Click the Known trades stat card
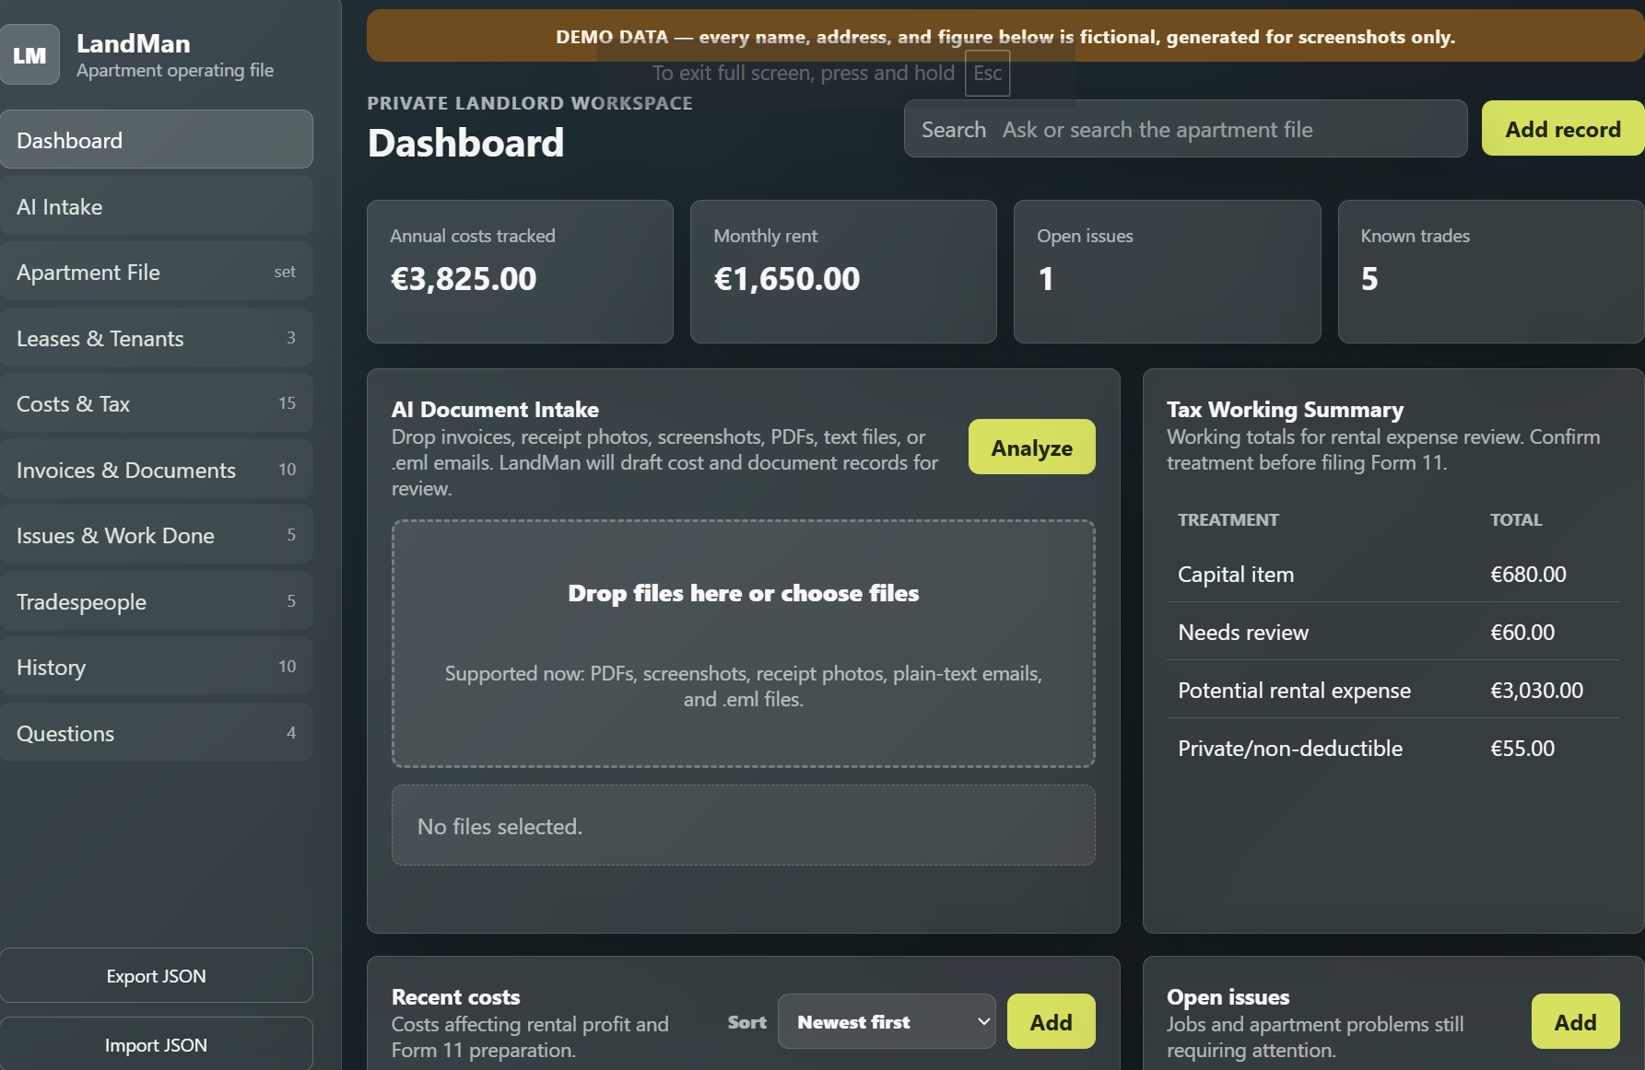 [x=1491, y=272]
